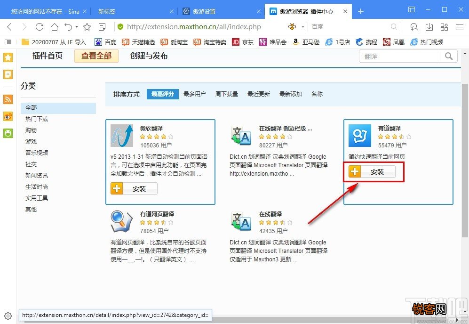Click the green security shield icon
469x324 pixels.
[x=120, y=27]
